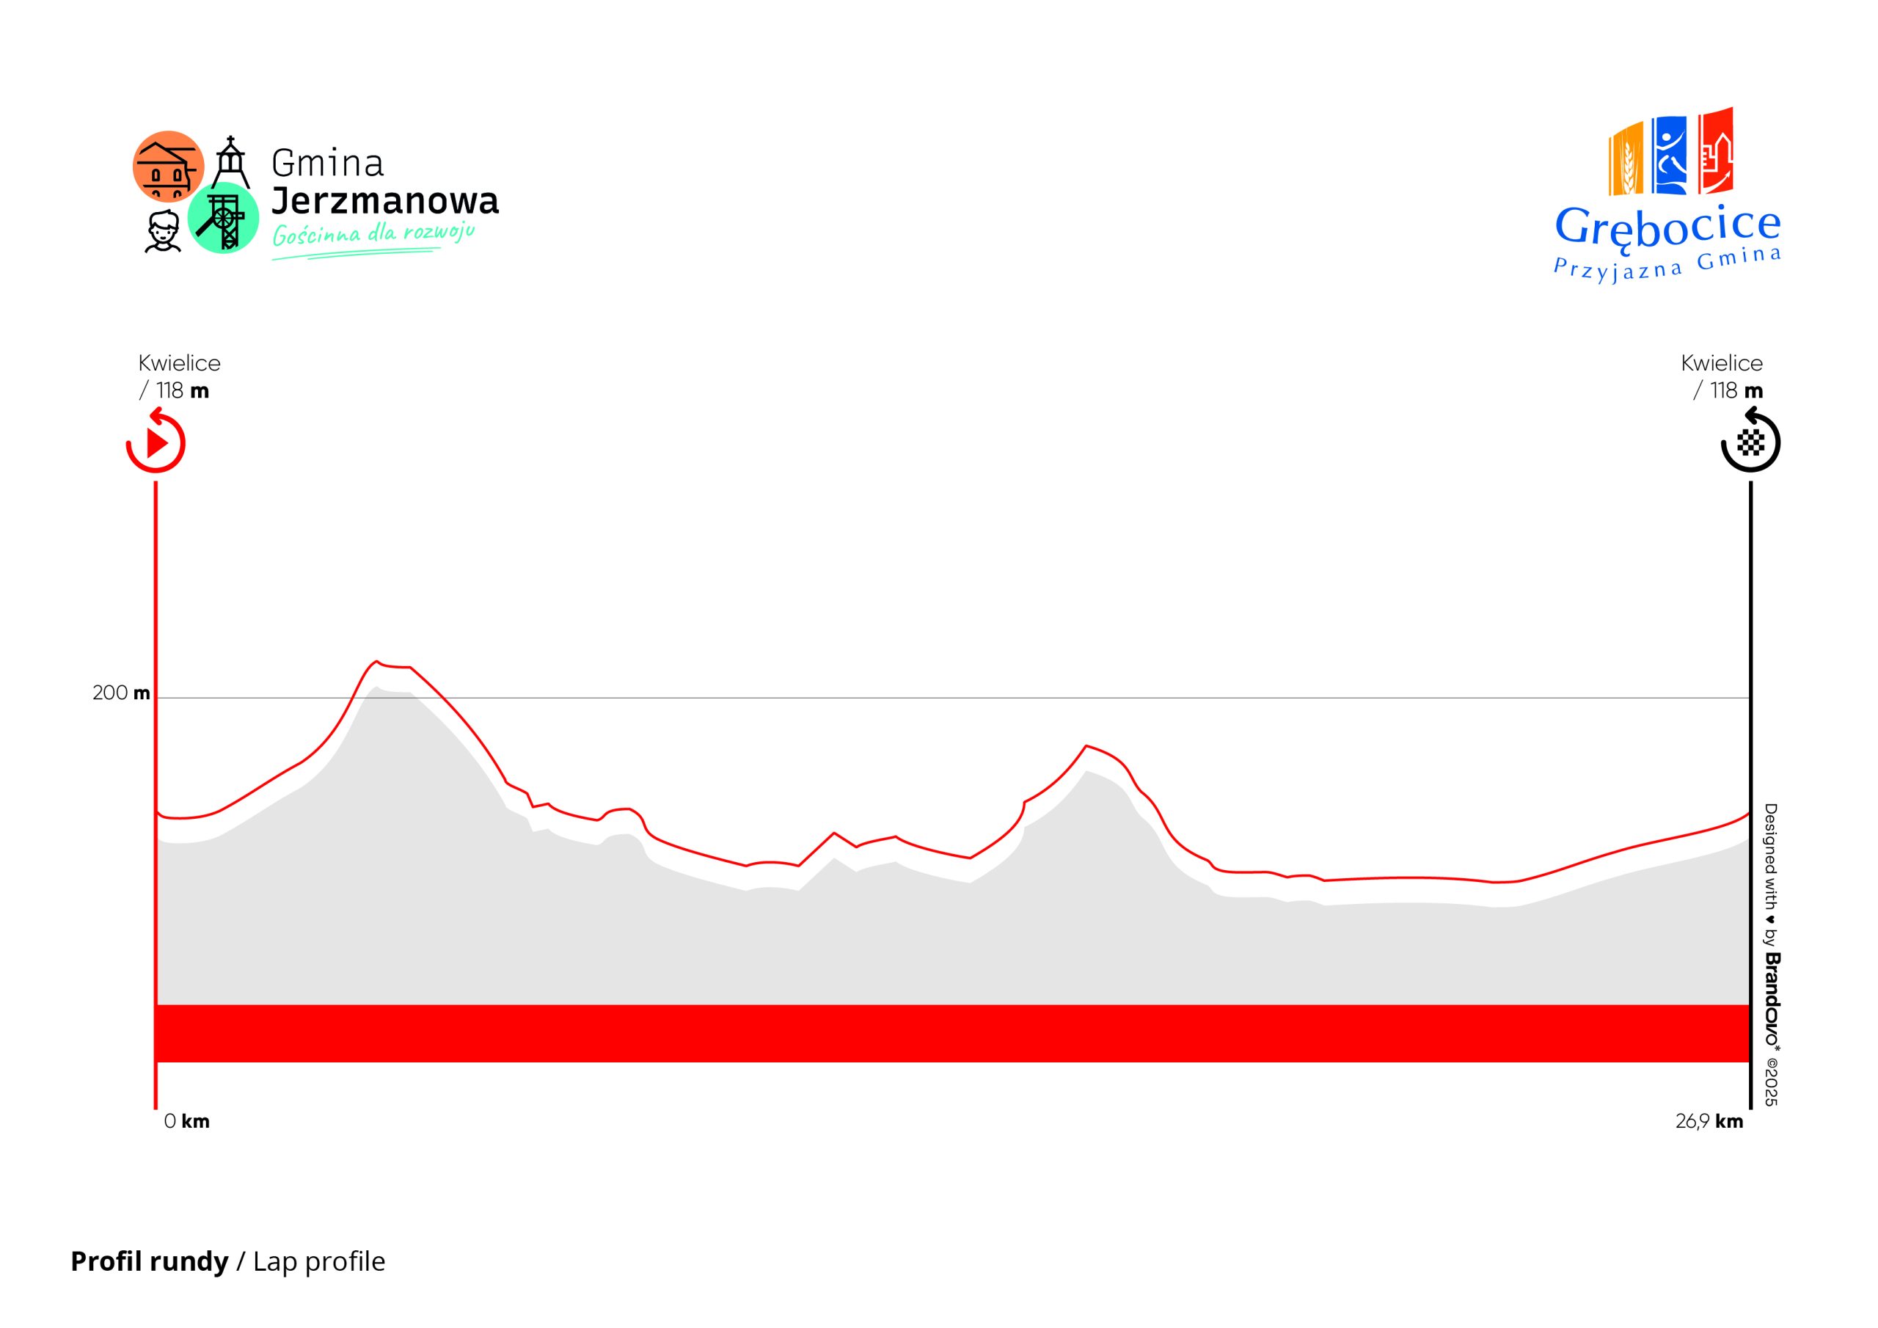Screen dimensions: 1878x1328
Task: Click the Grębocice logo name text
Action: [x=1667, y=227]
